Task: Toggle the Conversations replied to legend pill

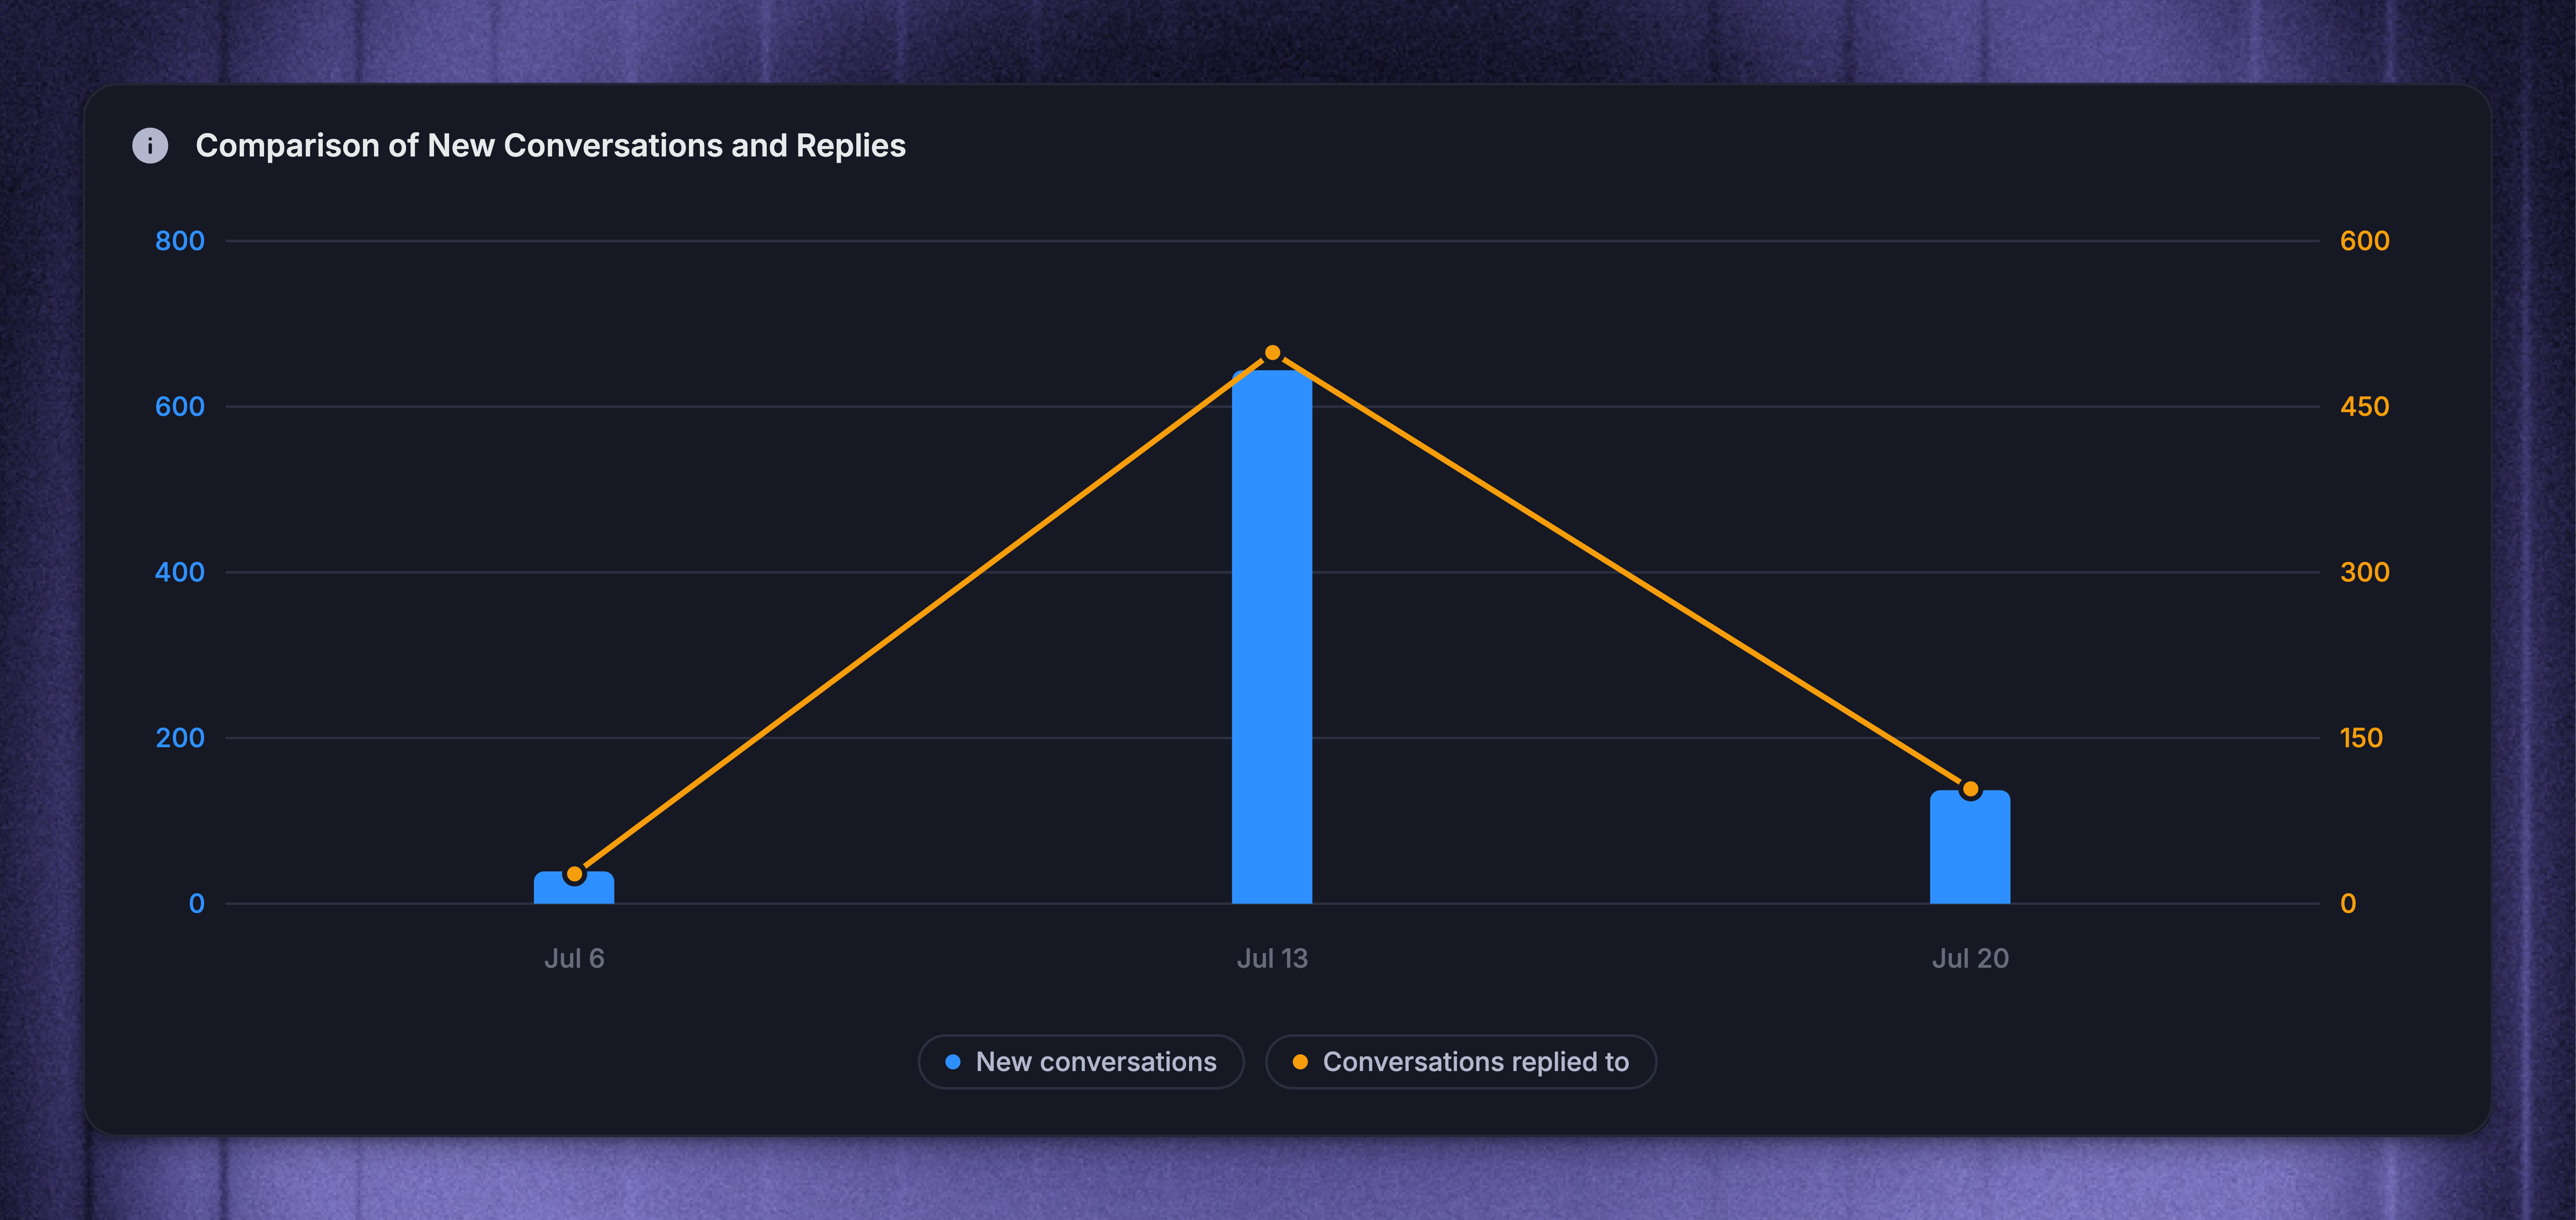Action: [1461, 1062]
